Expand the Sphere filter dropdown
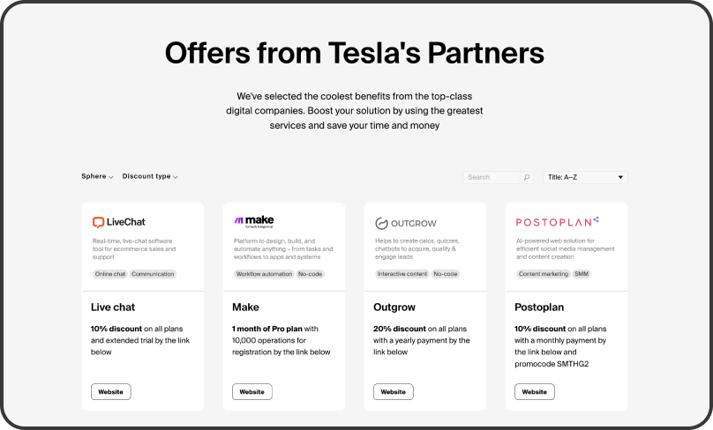 pos(97,176)
